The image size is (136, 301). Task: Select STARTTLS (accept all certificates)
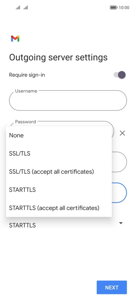pyautogui.click(x=59, y=208)
